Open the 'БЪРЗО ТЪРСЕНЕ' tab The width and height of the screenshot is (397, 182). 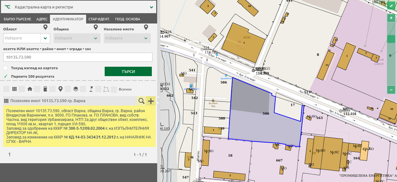click(18, 19)
